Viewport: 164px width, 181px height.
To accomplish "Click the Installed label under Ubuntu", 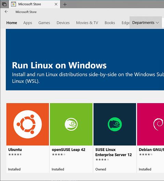I will point(14,169).
